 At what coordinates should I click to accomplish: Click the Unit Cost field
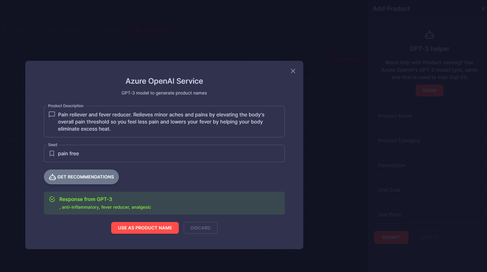(x=429, y=190)
